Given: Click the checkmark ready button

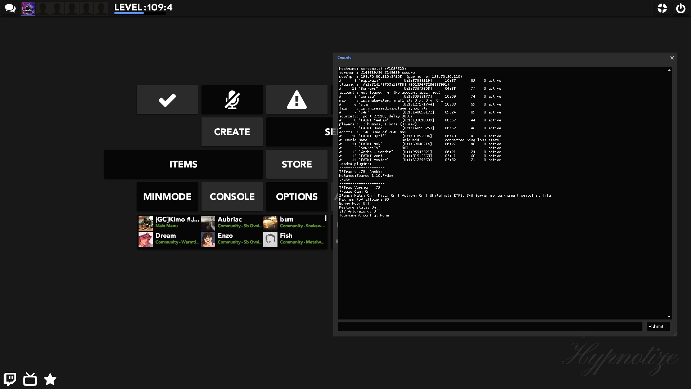Looking at the screenshot, I should click(167, 100).
